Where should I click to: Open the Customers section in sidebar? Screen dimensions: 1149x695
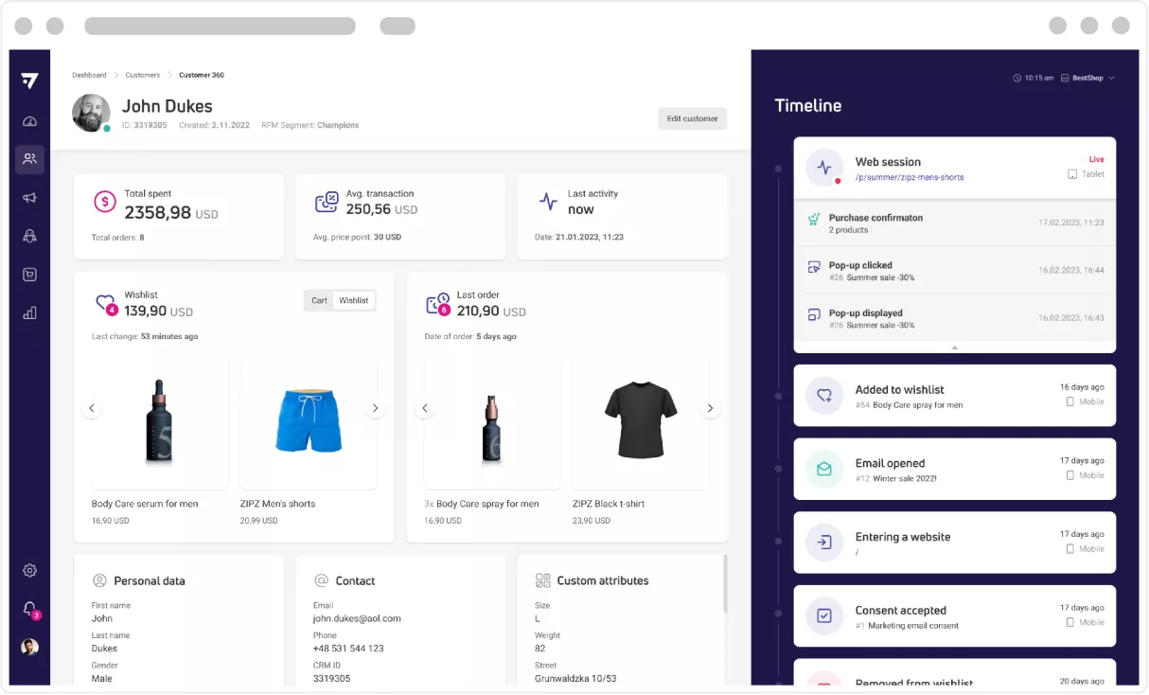pyautogui.click(x=29, y=159)
